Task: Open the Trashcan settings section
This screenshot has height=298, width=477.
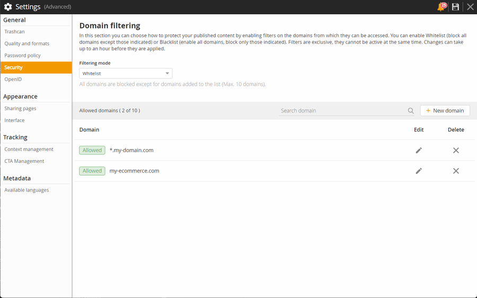Action: coord(15,32)
